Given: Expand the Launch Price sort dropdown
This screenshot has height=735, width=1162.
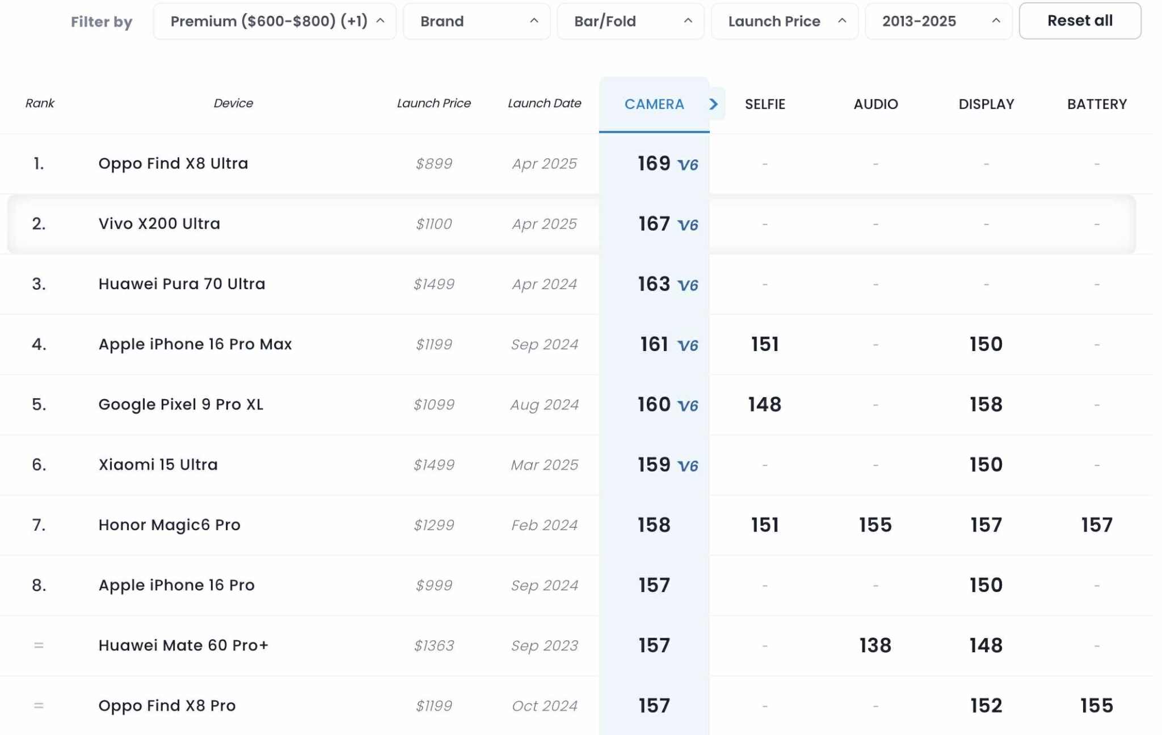Looking at the screenshot, I should pos(785,21).
